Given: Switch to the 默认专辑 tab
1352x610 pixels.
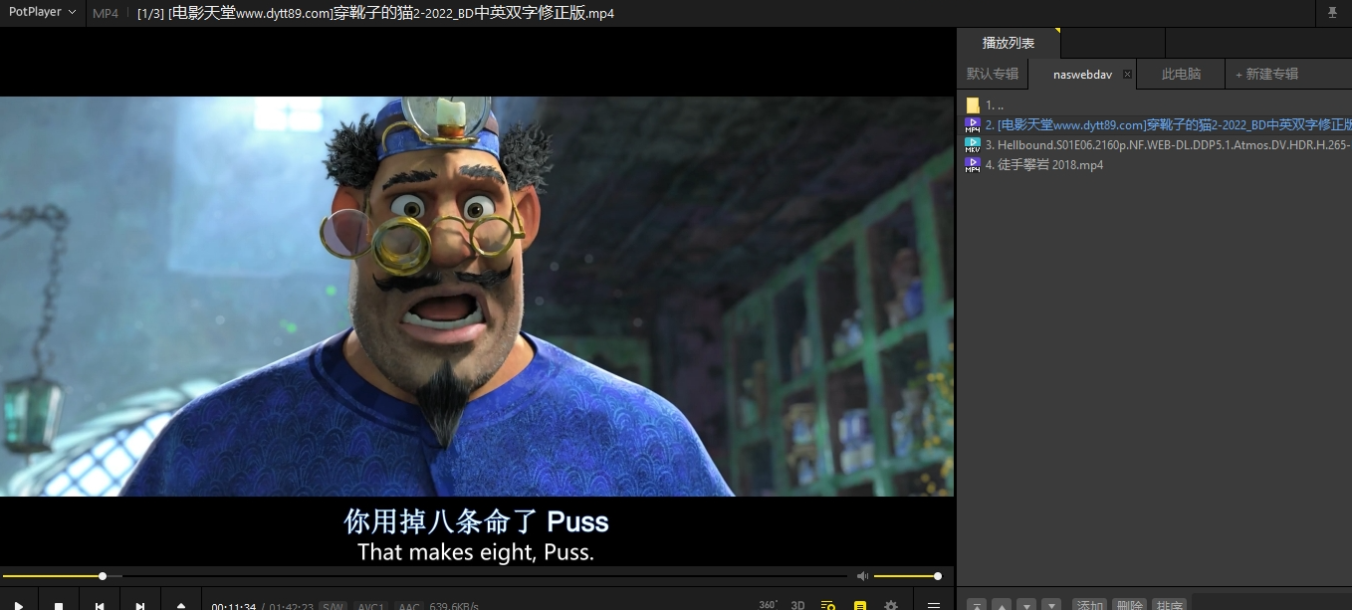Looking at the screenshot, I should pos(993,74).
